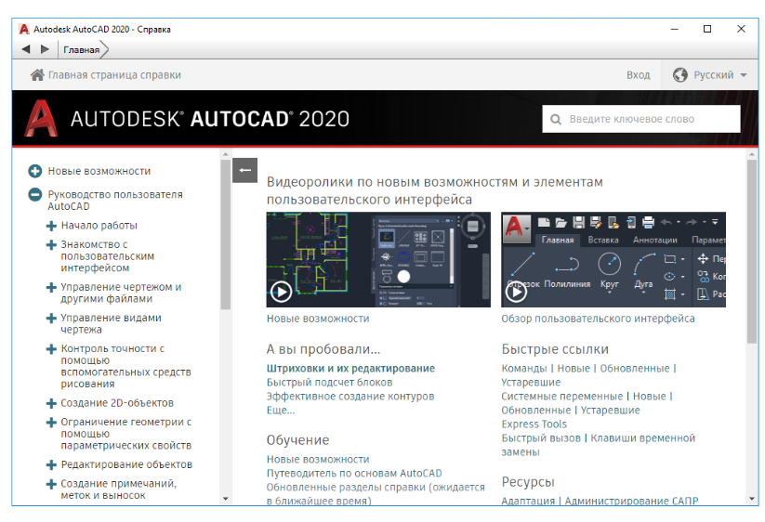Click the globe language icon

680,75
